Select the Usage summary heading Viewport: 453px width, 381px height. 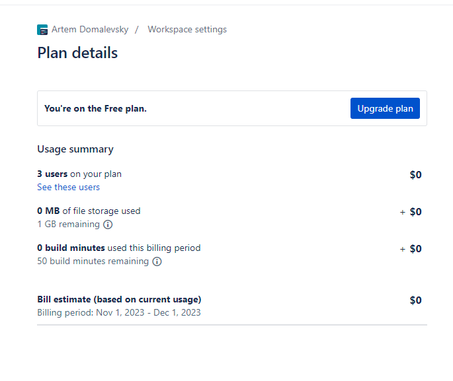75,149
